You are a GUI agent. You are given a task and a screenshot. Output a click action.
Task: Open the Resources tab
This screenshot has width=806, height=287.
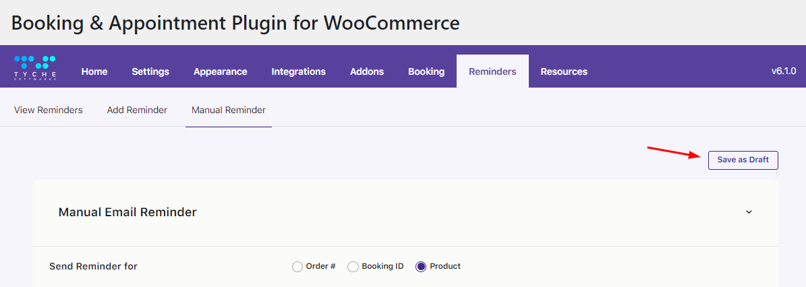click(564, 71)
